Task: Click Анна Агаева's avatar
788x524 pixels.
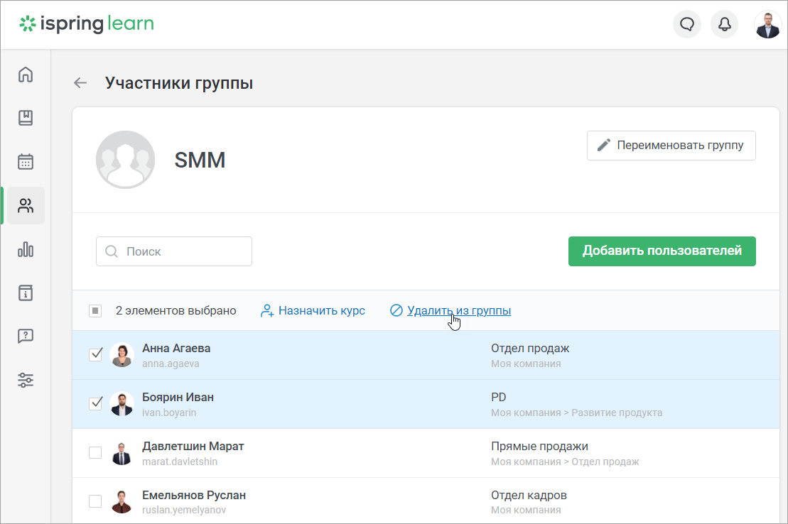Action: [x=122, y=355]
